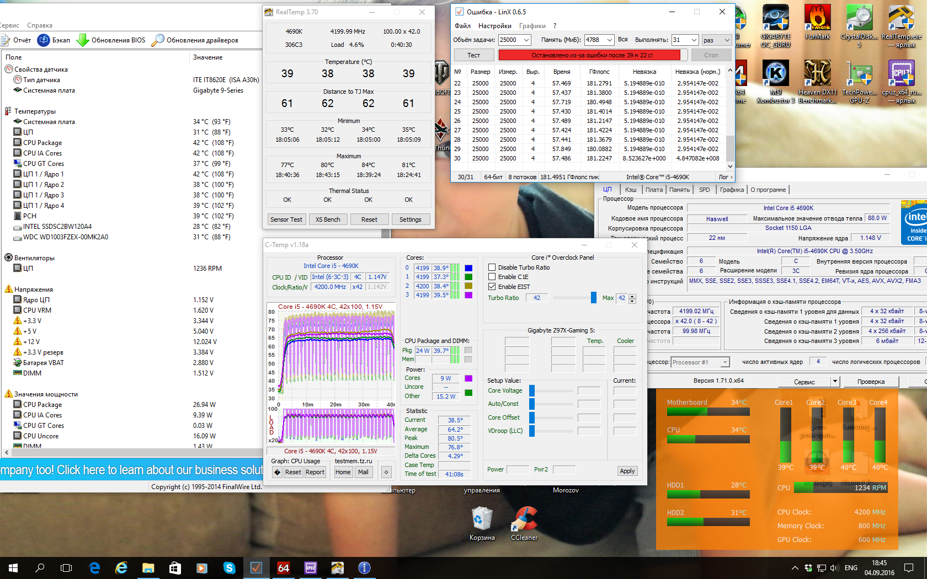The width and height of the screenshot is (927, 579).
Task: Switch to the Память tab in CPU-Z
Action: pyautogui.click(x=679, y=190)
